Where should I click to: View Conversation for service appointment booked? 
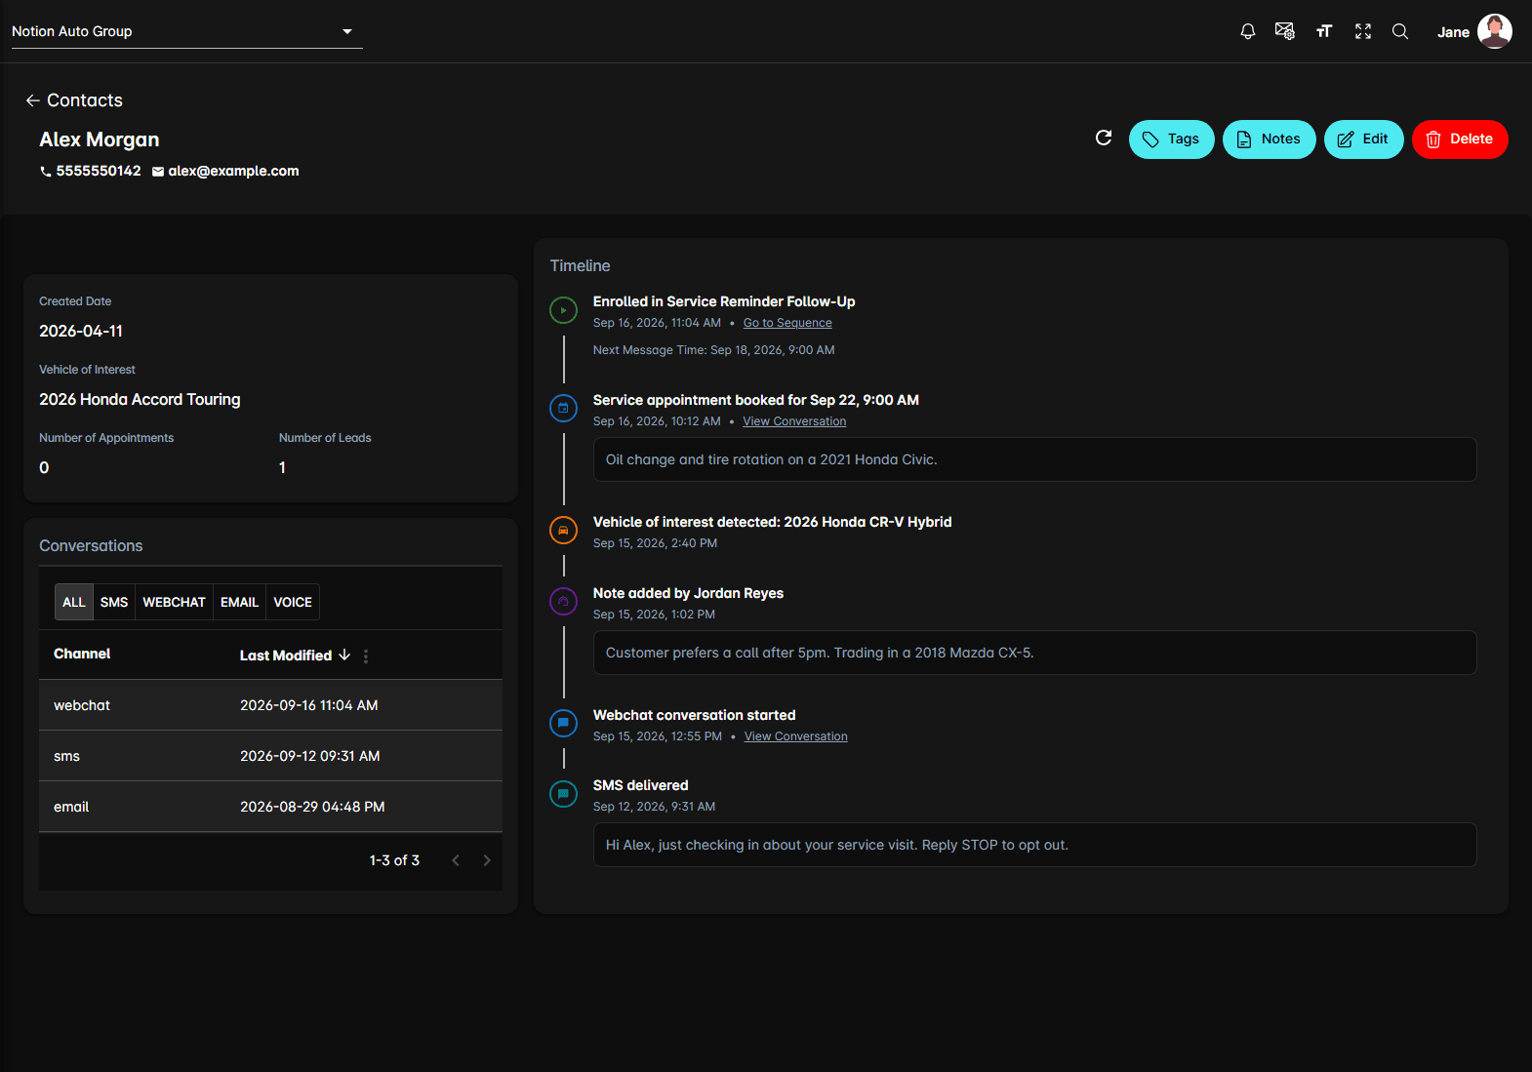coord(794,421)
